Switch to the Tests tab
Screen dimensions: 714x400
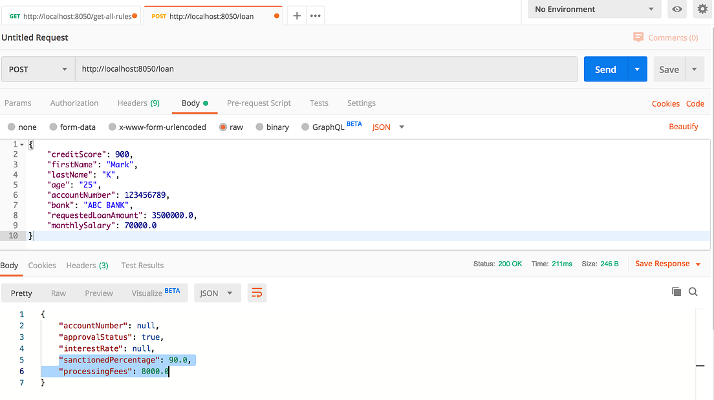click(319, 103)
